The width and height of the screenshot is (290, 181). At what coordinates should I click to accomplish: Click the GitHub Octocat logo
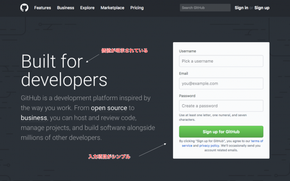(24, 8)
